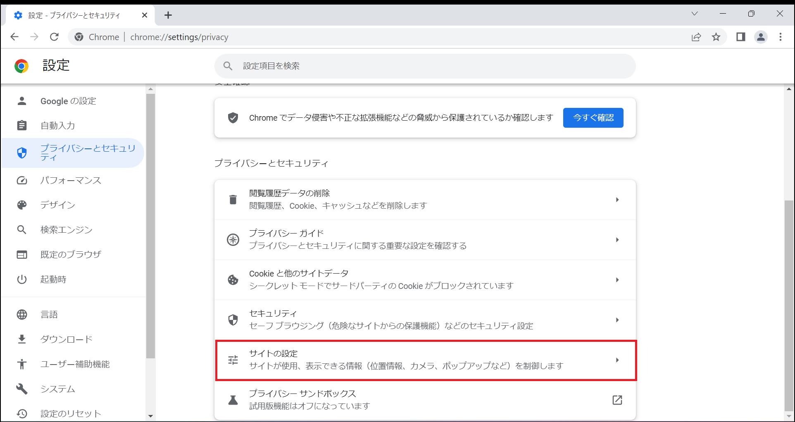The height and width of the screenshot is (422, 795).
Task: Switch to the 設定 tab
Action: point(74,15)
